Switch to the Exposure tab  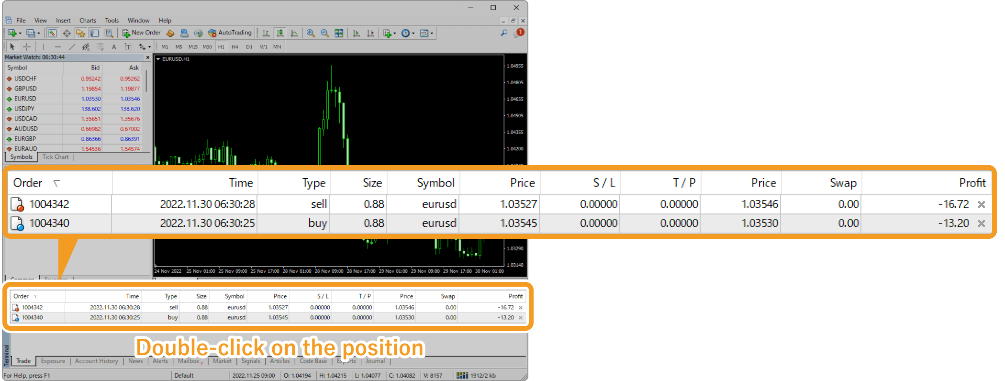pyautogui.click(x=53, y=361)
